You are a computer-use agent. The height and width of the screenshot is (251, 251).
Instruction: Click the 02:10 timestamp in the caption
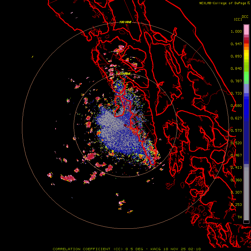click(x=194, y=249)
